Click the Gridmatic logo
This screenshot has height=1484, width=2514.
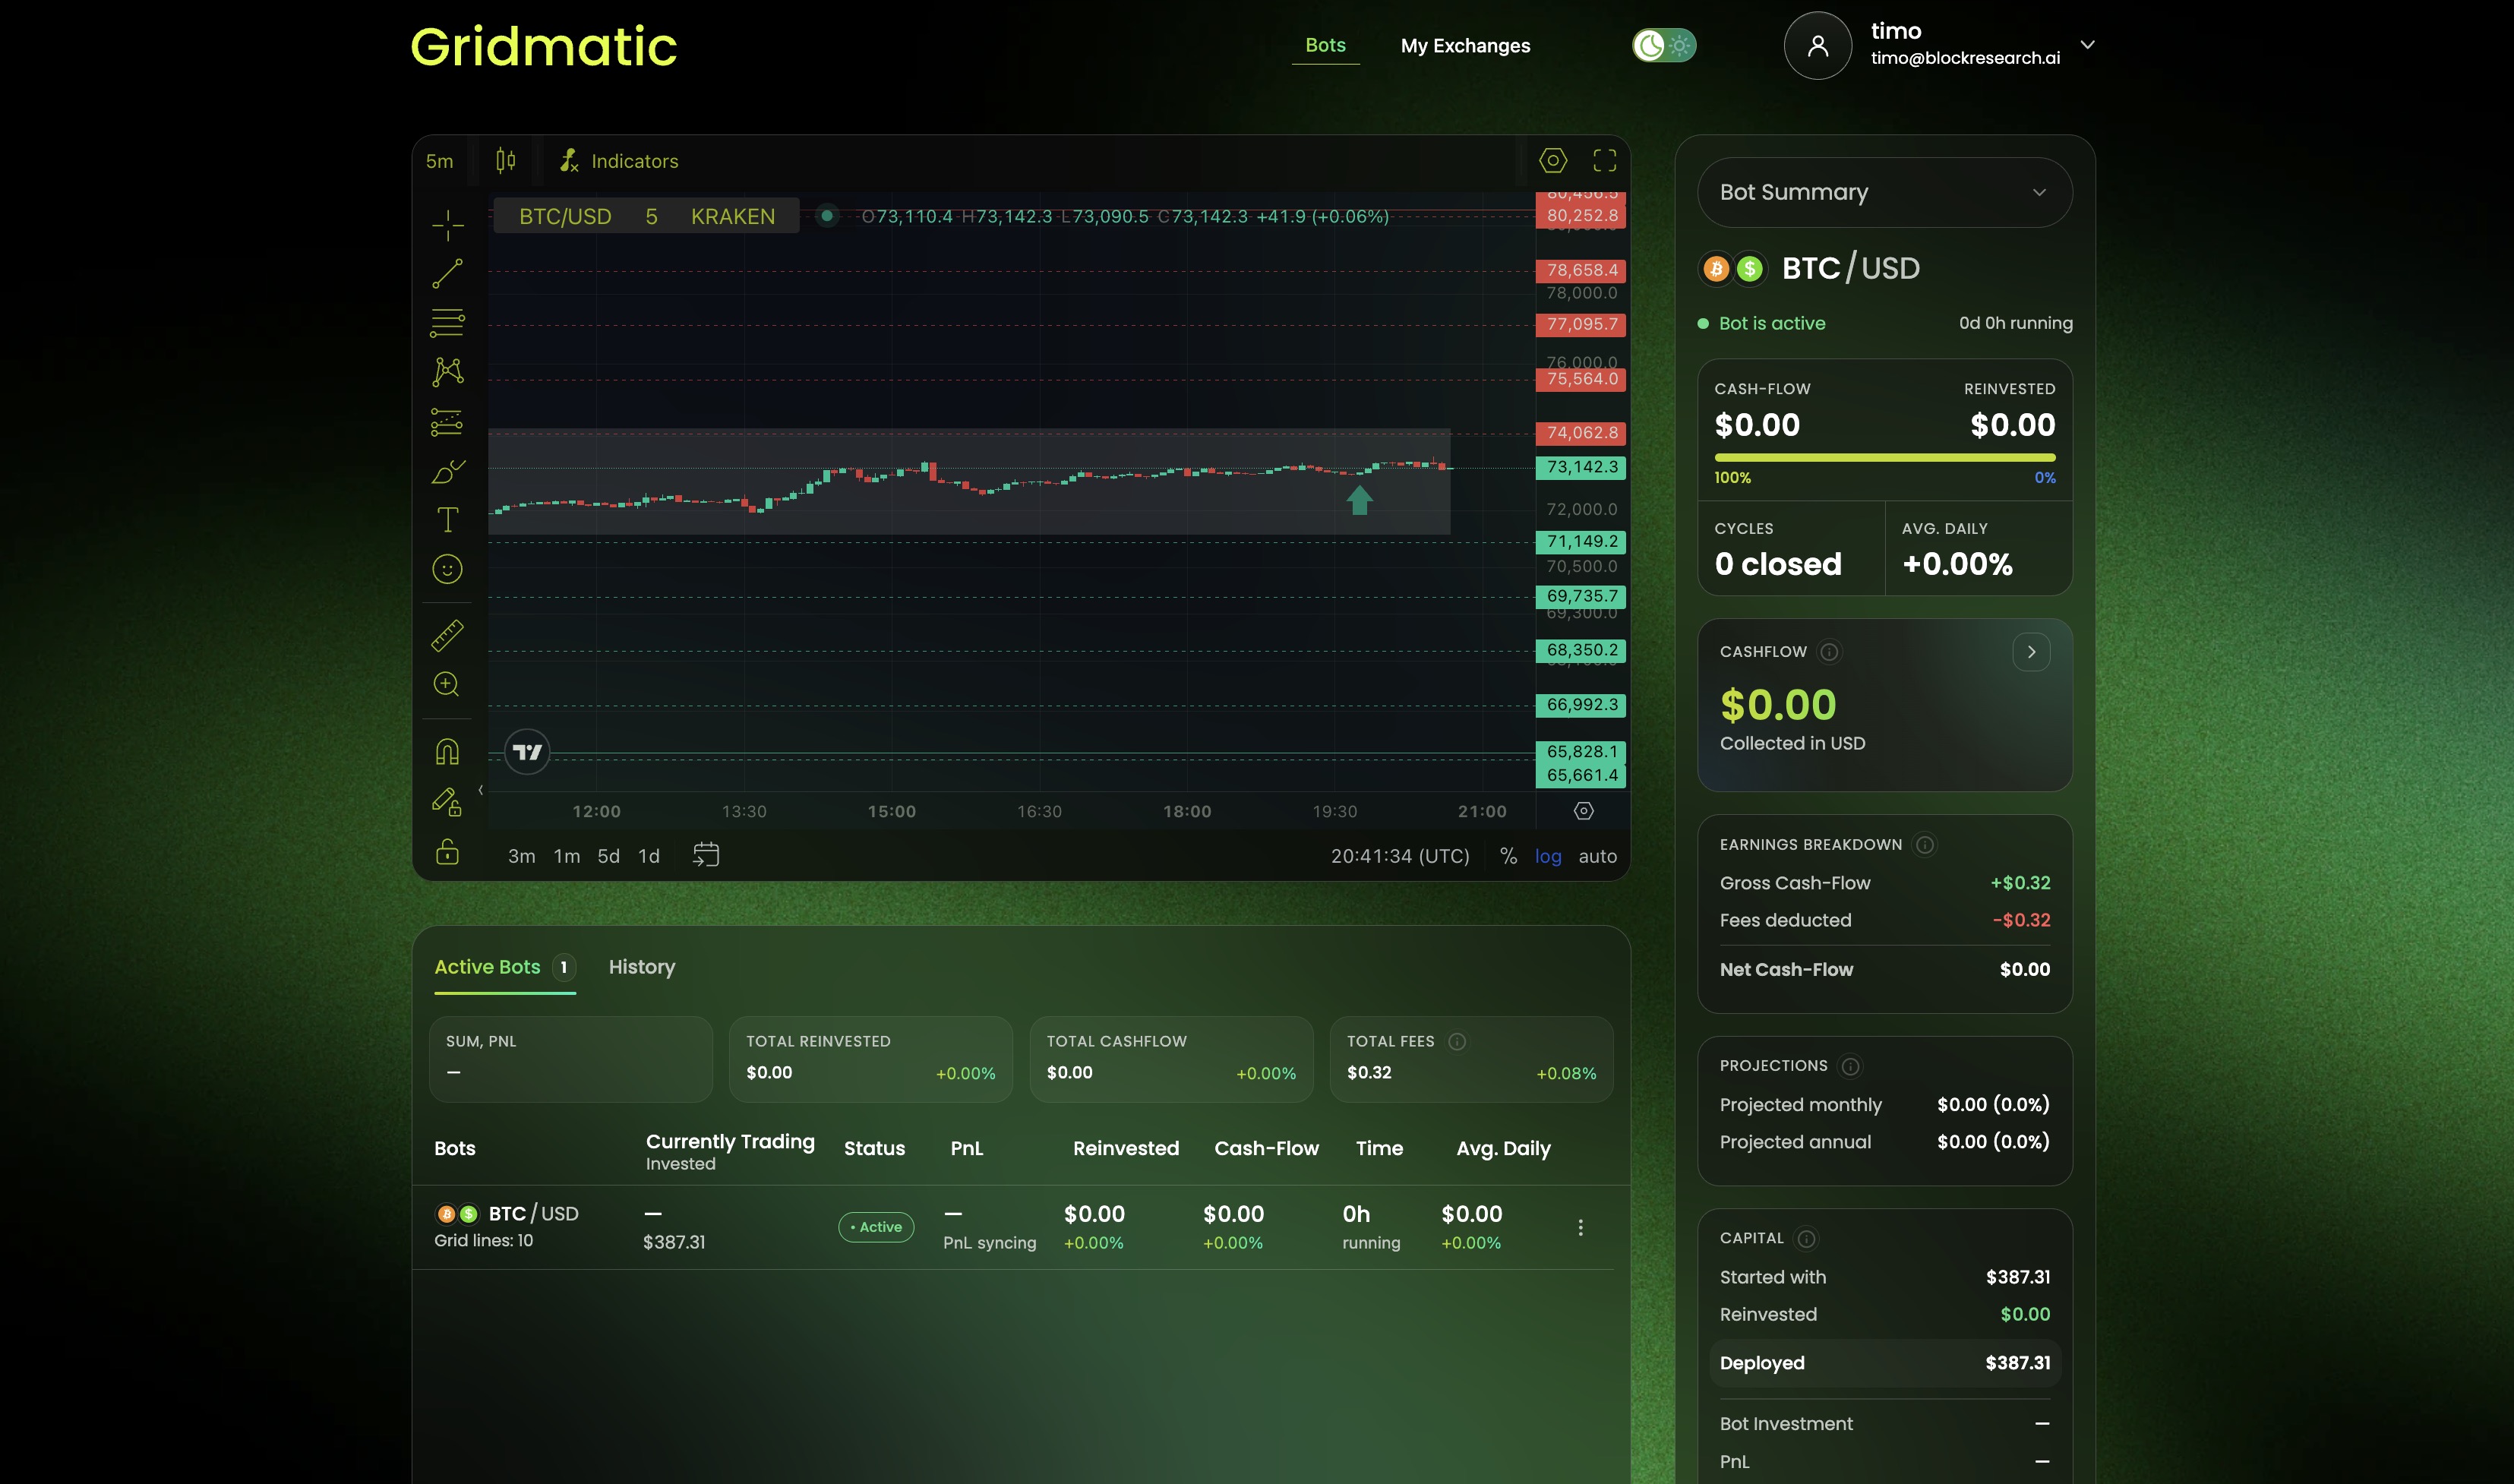543,47
